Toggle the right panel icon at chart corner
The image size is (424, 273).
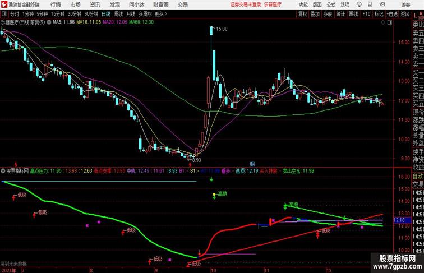tap(390, 22)
